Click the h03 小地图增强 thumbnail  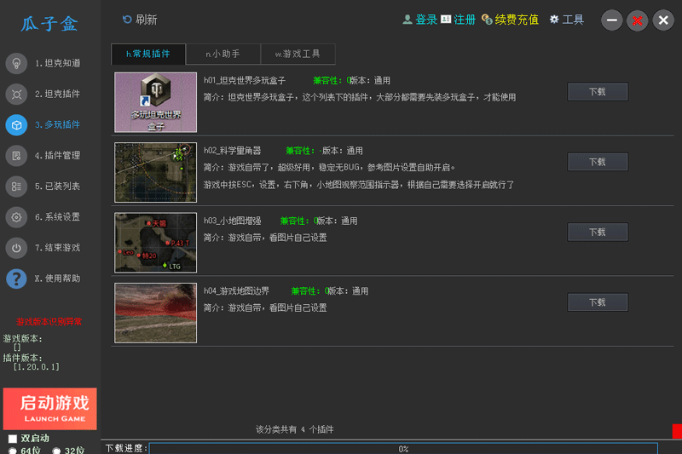pos(156,243)
